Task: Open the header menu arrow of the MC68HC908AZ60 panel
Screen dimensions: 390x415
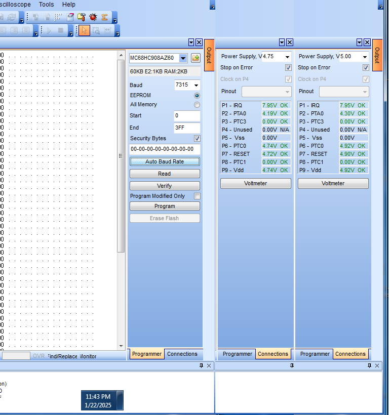Action: [191, 43]
